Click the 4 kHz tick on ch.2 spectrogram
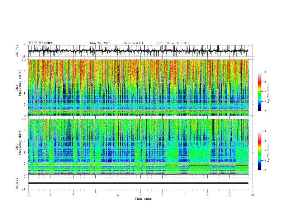284x219 pixels. tap(25, 152)
